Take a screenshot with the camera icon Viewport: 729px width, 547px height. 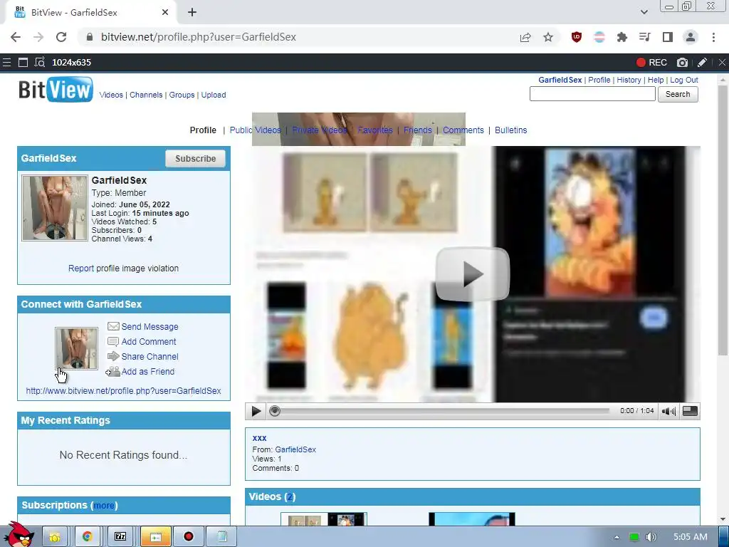pos(682,63)
